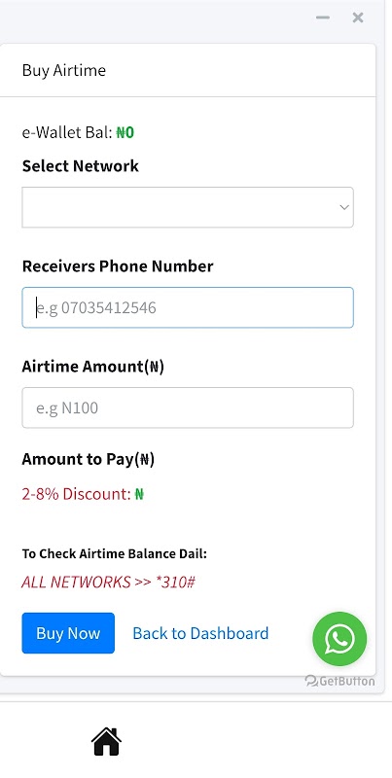Click the Buy Now button
Screen dimensions: 392x778
click(x=68, y=633)
